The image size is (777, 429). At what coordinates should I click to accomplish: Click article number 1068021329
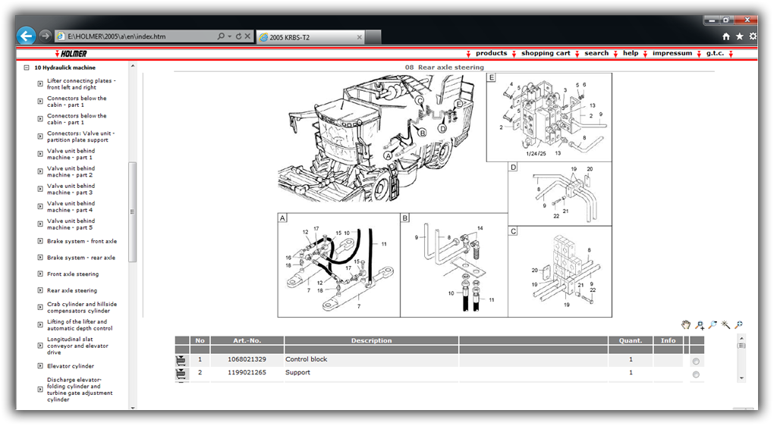coord(247,359)
